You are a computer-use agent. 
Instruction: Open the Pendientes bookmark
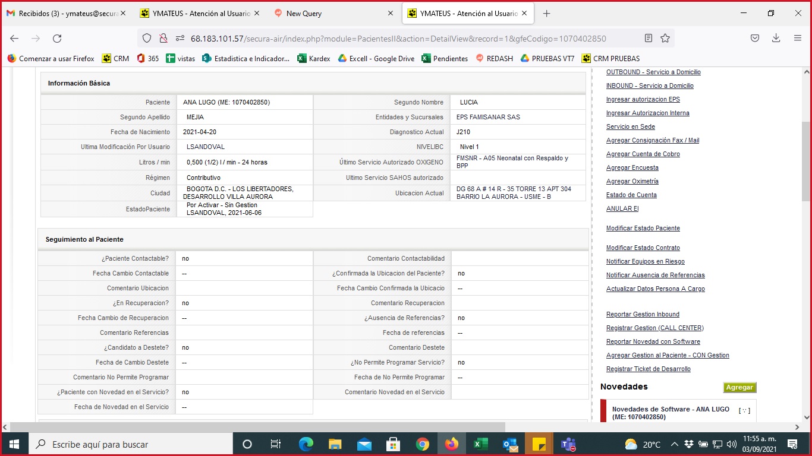click(445, 59)
